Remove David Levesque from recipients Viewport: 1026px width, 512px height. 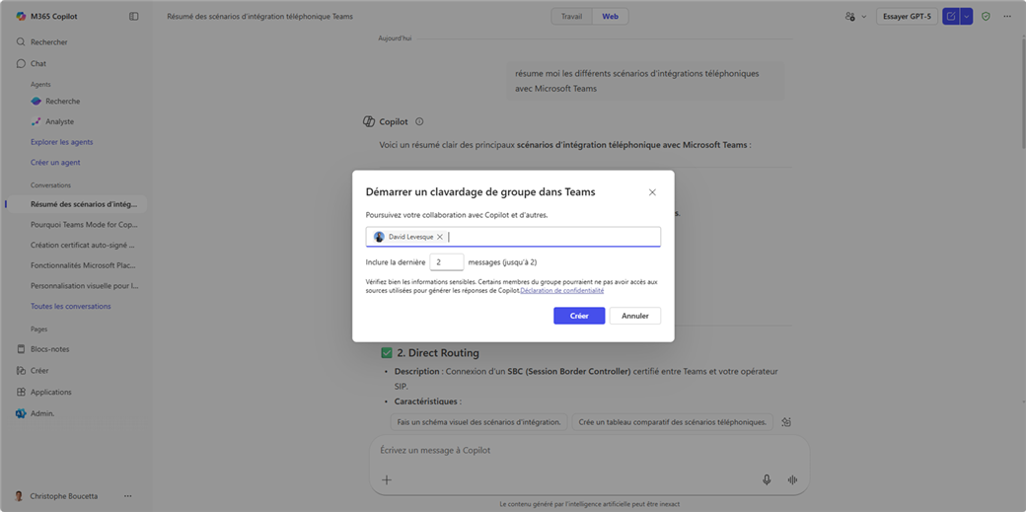440,237
